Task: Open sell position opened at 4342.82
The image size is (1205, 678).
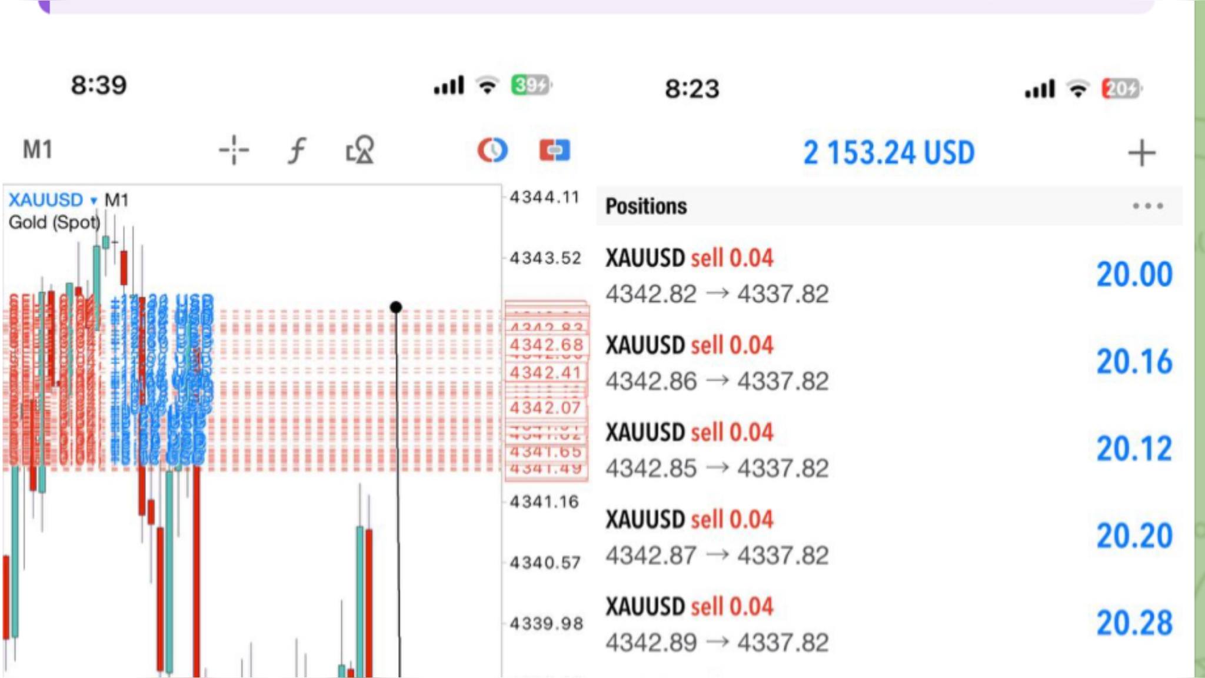Action: pyautogui.click(x=889, y=275)
